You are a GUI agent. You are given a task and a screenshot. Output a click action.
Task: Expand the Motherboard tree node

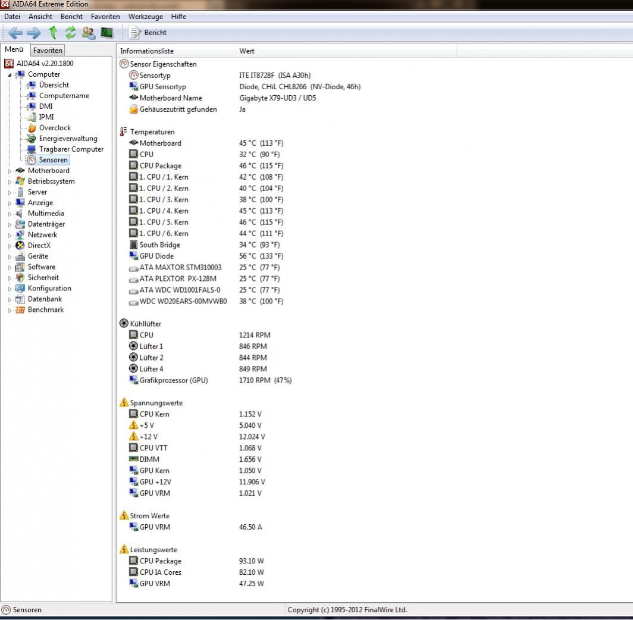tap(10, 171)
